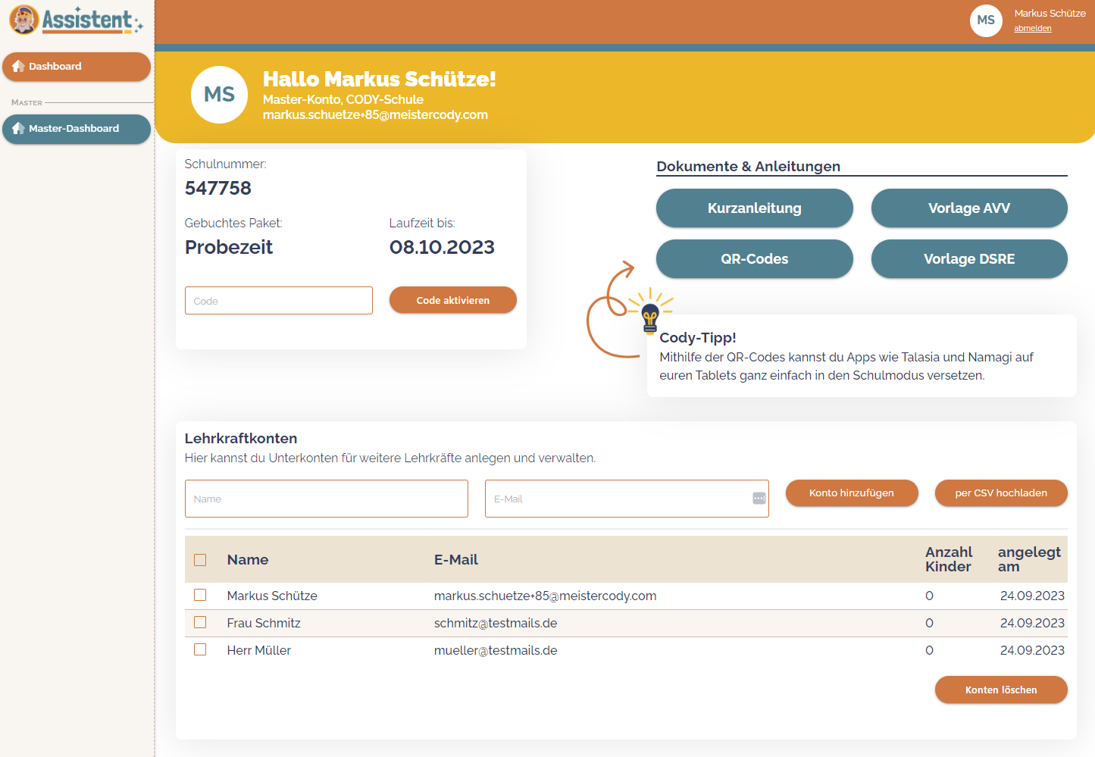Check the Herr Müller row checkbox
The image size is (1095, 757).
tap(200, 649)
